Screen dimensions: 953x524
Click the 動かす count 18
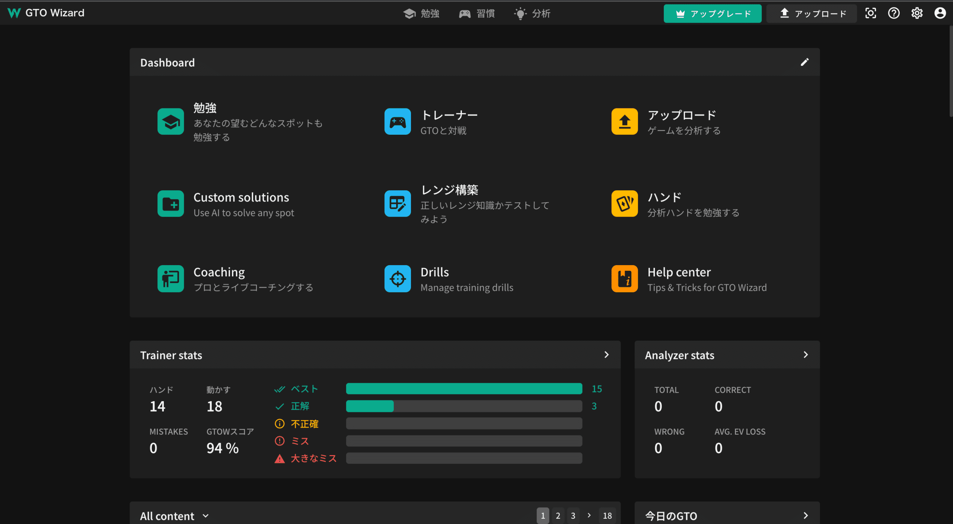tap(214, 406)
